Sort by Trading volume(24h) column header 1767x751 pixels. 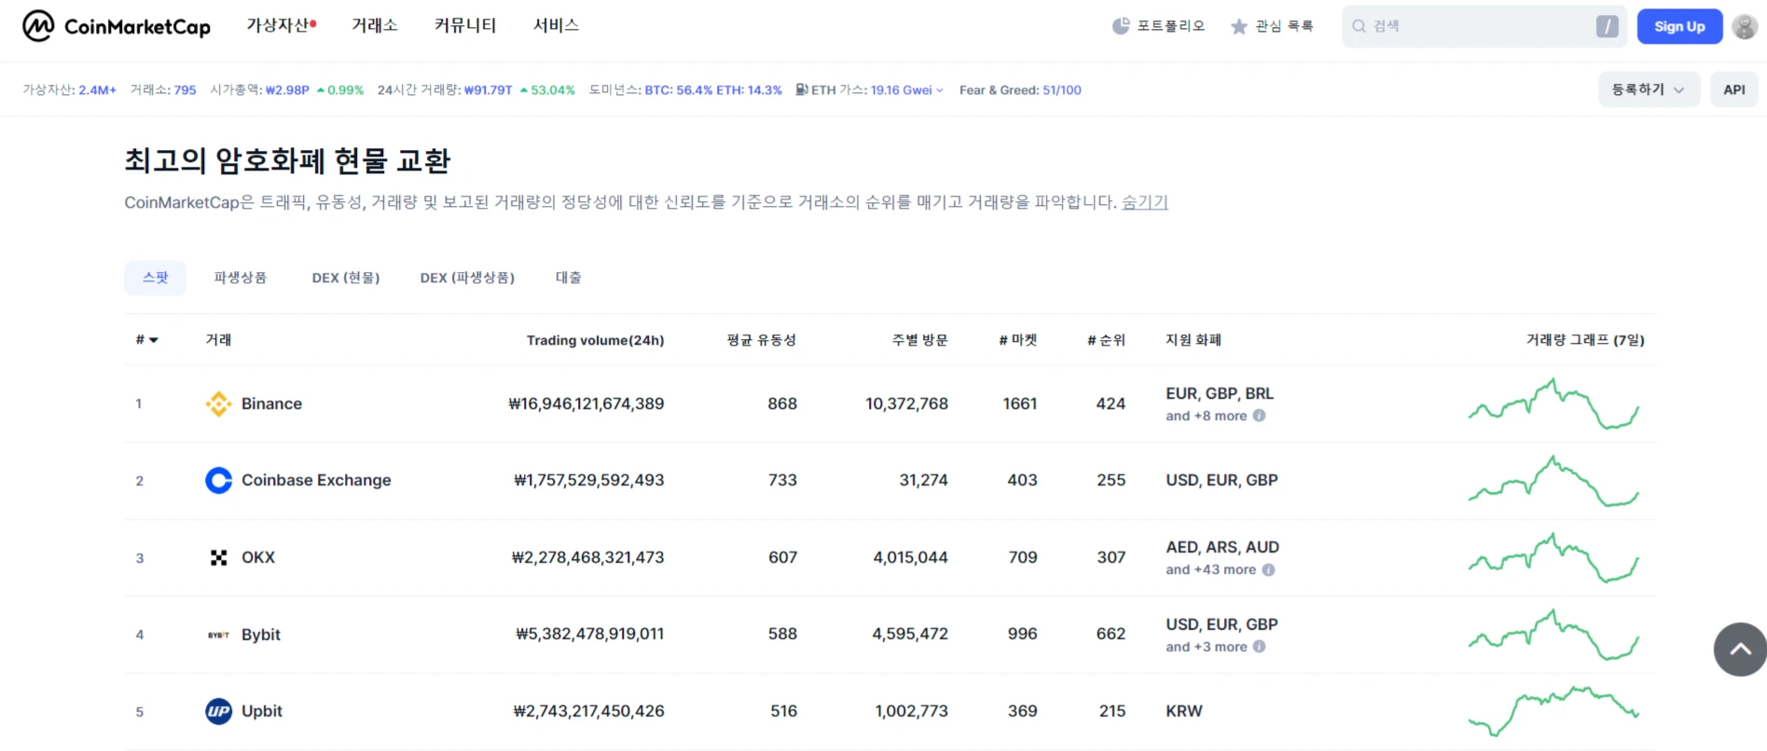click(595, 340)
